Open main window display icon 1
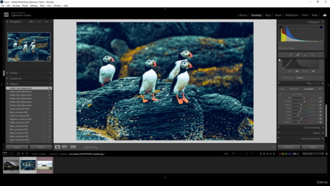The width and height of the screenshot is (330, 186). point(5,154)
